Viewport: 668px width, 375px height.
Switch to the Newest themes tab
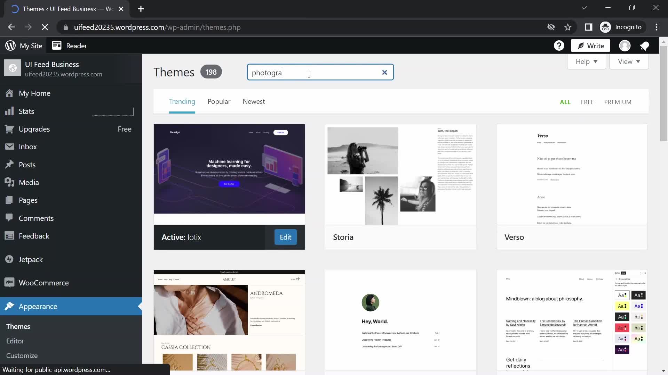[x=254, y=102]
